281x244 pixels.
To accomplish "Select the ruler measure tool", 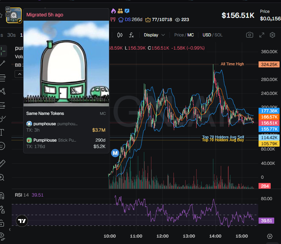I will coord(2,163).
